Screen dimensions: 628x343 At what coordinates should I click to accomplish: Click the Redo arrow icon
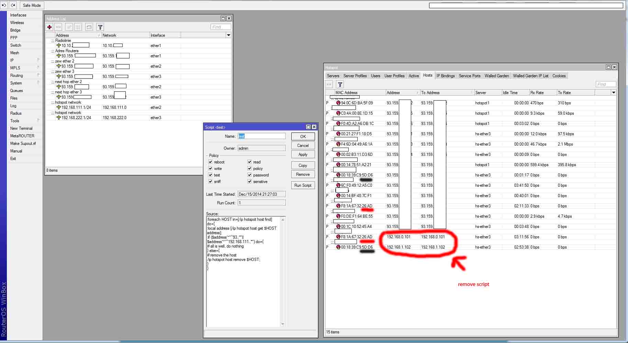pyautogui.click(x=13, y=5)
